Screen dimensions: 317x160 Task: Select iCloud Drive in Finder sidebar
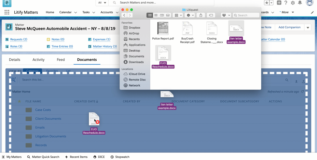(137, 74)
